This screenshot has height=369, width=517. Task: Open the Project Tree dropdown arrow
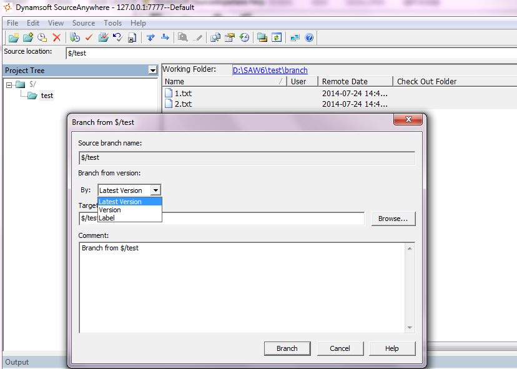pos(153,71)
